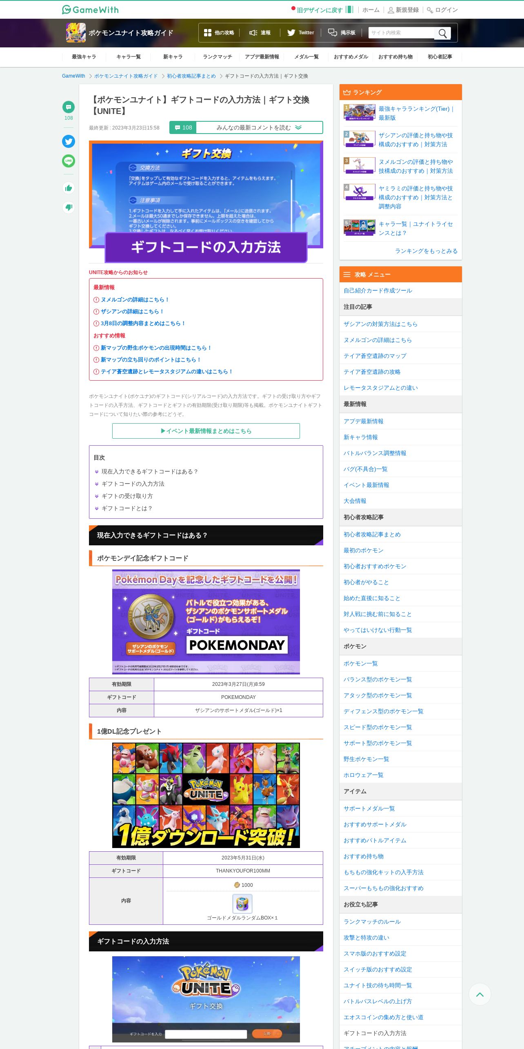524x1049 pixels.
Task: Jump to ギフトコードとは？ in contents
Action: tap(127, 508)
